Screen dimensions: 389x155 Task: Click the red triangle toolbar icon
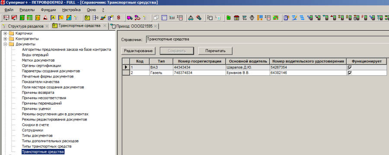(x=45, y=18)
